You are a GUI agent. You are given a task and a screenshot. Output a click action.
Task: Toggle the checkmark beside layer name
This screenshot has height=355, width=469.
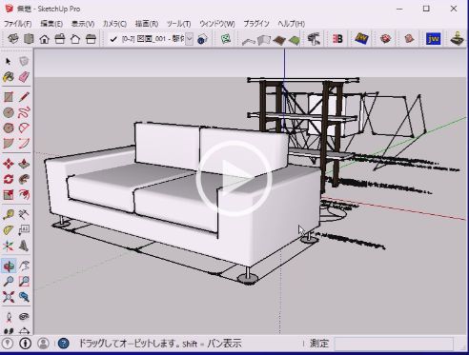tap(113, 39)
